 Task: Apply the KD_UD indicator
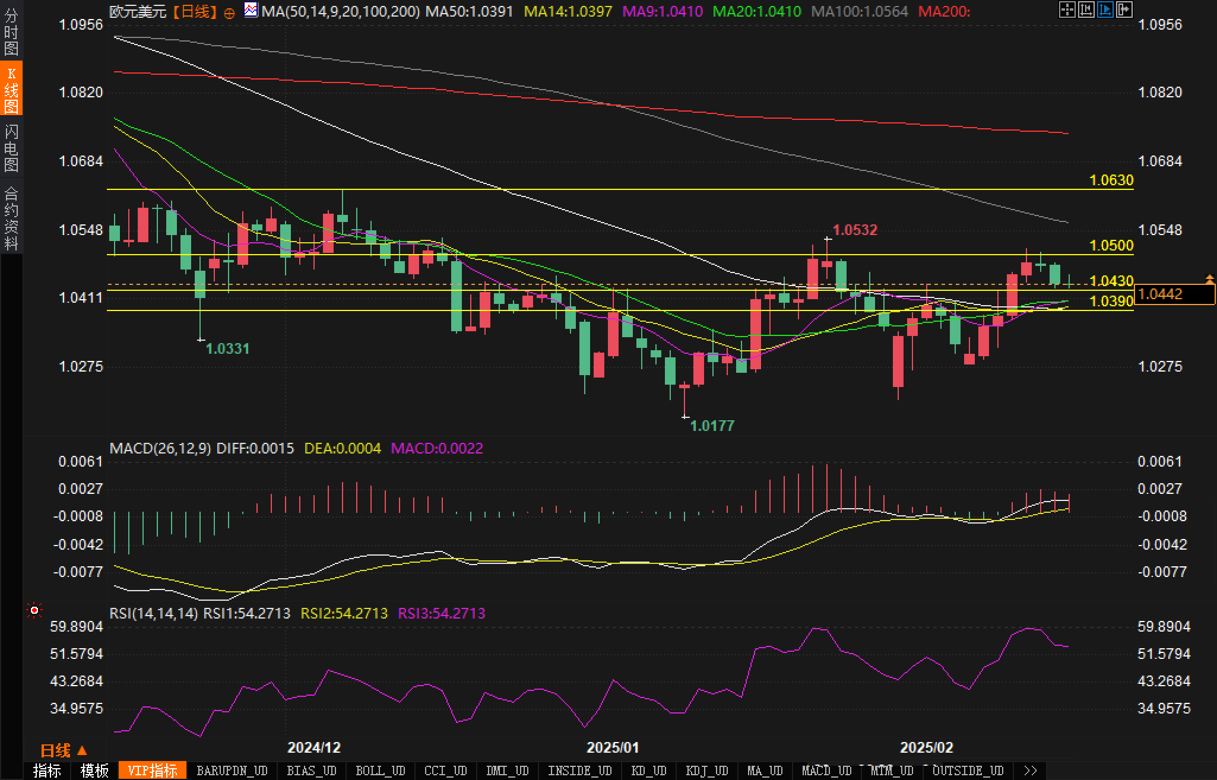click(x=649, y=771)
